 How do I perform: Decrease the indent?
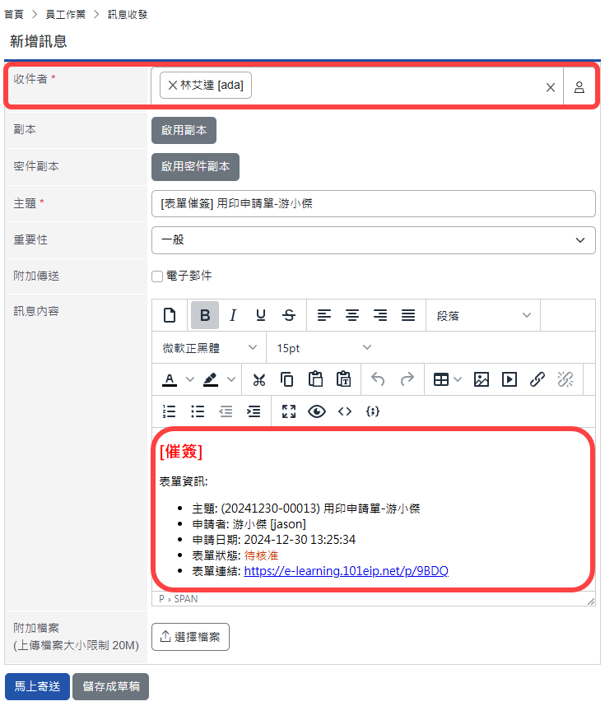(x=226, y=411)
